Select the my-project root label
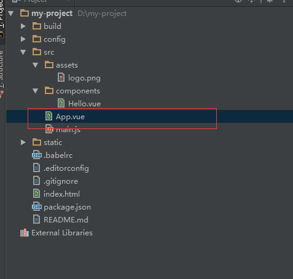This screenshot has width=293, height=279. click(x=52, y=14)
